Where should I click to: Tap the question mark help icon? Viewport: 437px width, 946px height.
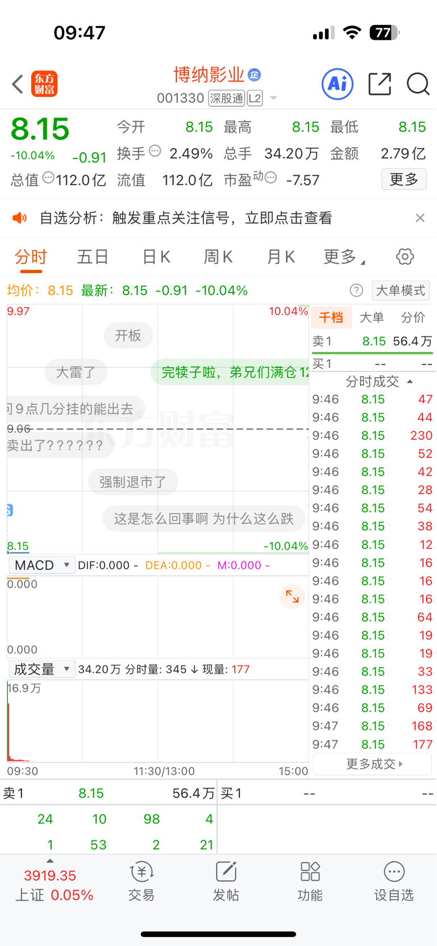pyautogui.click(x=356, y=291)
